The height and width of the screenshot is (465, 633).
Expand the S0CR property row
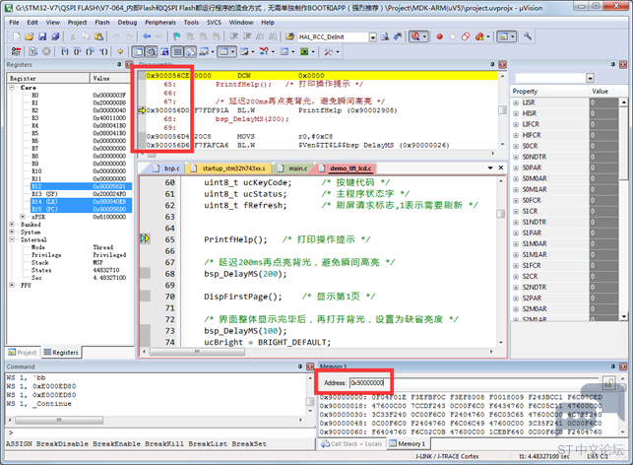pos(516,146)
